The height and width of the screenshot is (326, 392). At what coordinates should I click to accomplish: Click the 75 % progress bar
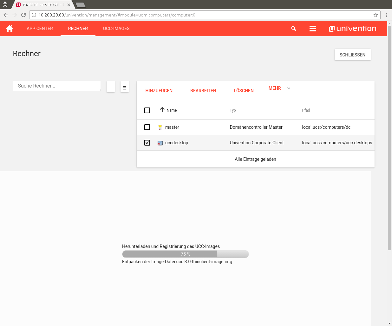[185, 254]
